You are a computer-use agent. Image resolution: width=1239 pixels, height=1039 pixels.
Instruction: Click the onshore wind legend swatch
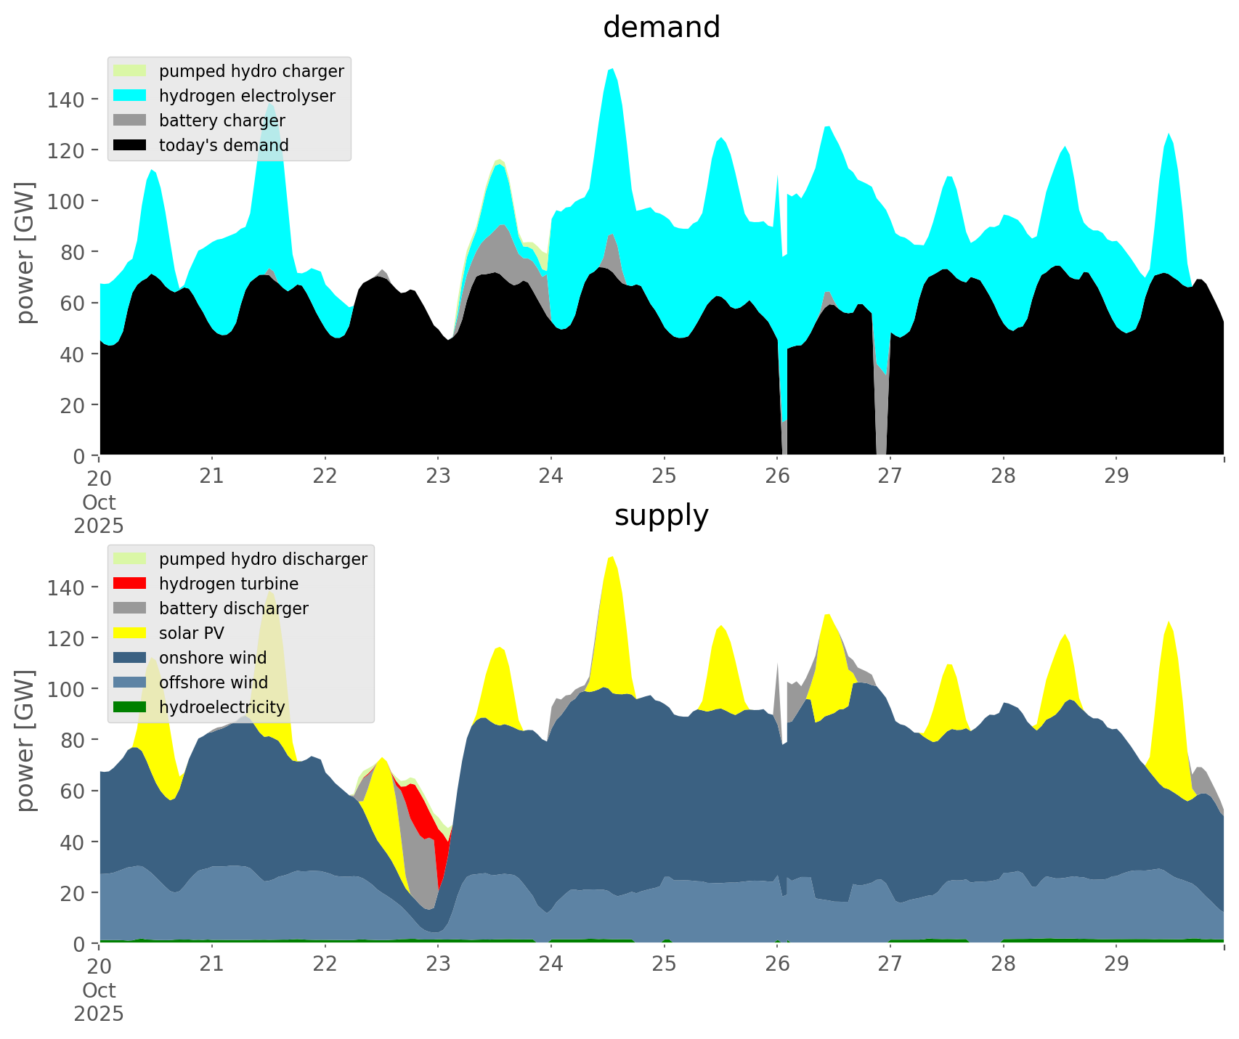tap(130, 658)
